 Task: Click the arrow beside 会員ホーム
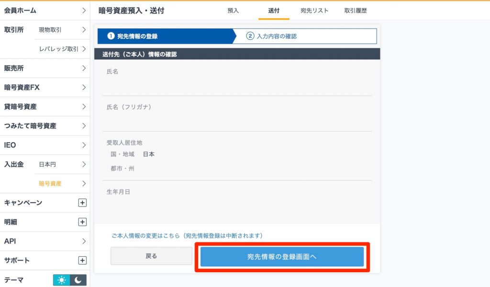(82, 11)
